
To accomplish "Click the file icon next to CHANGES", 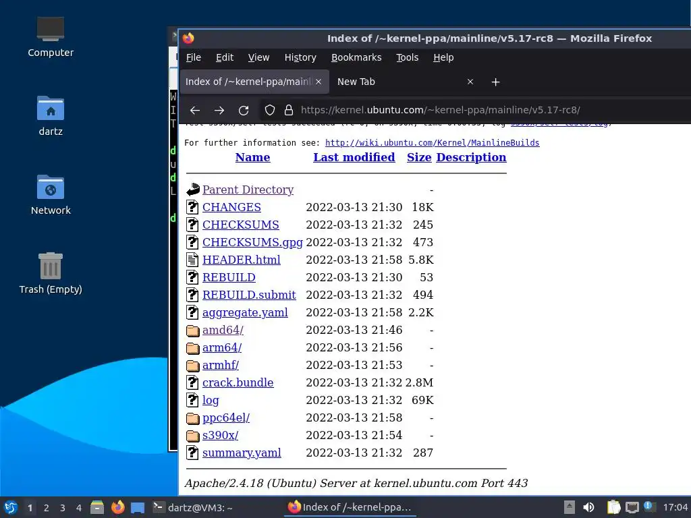I will [192, 207].
